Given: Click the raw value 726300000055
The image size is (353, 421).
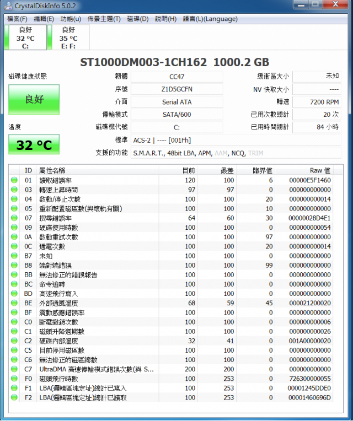Looking at the screenshot, I should click(x=310, y=379).
